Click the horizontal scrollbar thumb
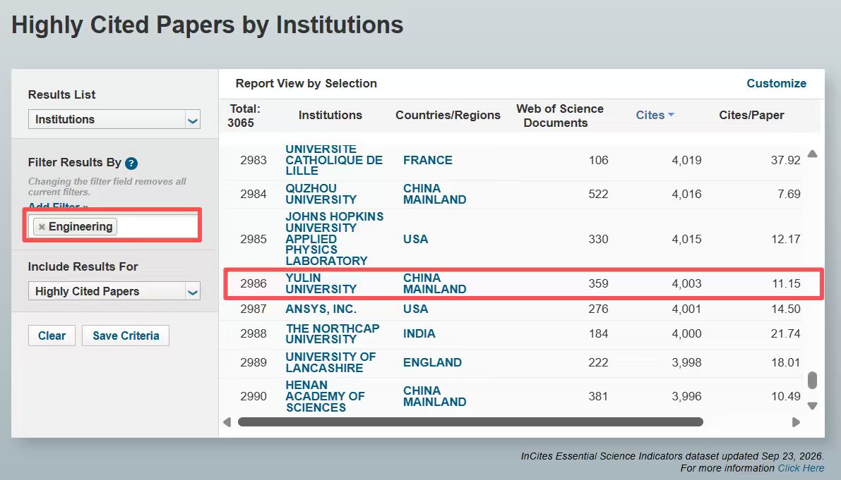This screenshot has width=841, height=480. [470, 422]
